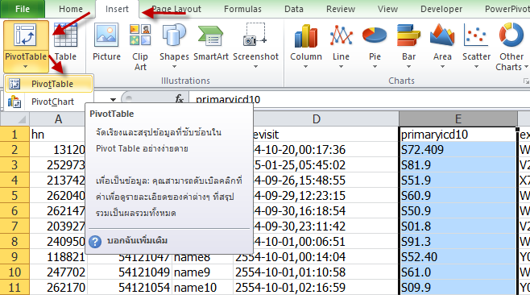Click cell containing S72.409
530x295 pixels.
point(458,150)
